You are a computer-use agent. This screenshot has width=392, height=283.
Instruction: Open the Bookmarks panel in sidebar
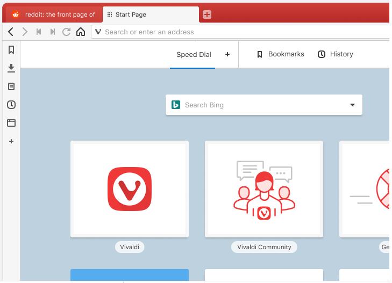click(x=11, y=49)
